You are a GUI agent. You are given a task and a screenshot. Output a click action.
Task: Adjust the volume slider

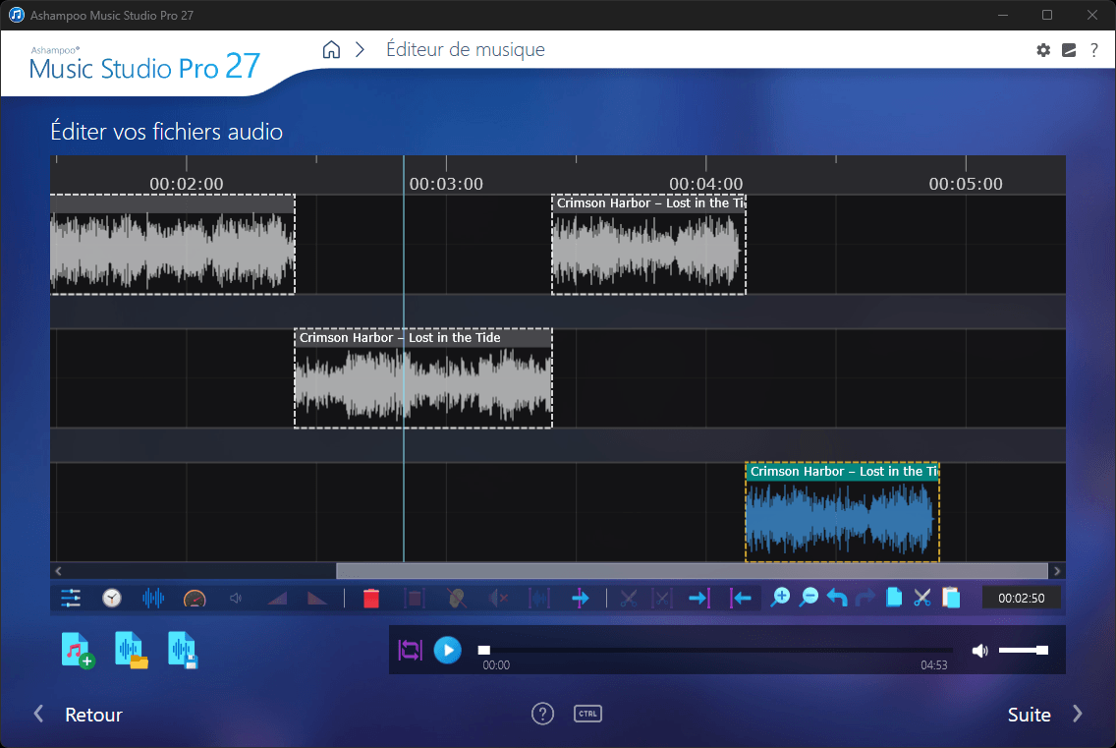pyautogui.click(x=1024, y=650)
